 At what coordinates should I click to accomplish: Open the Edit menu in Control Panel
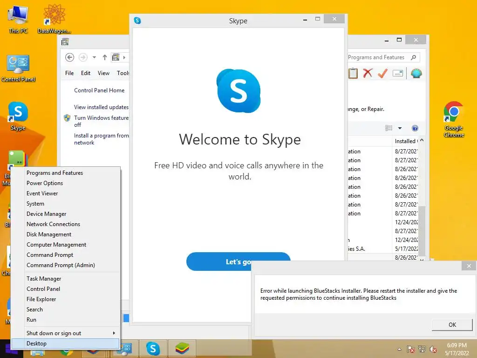[86, 73]
